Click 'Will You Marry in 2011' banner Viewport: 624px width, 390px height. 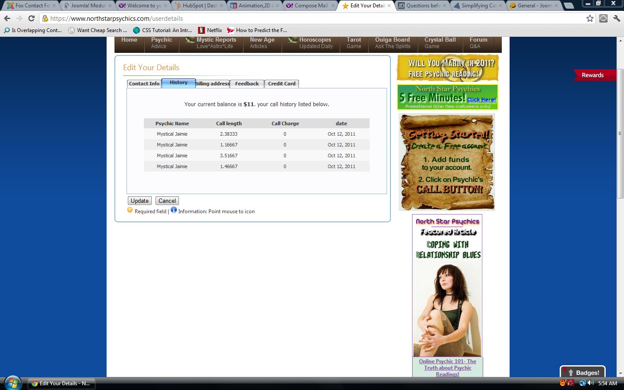click(x=448, y=68)
